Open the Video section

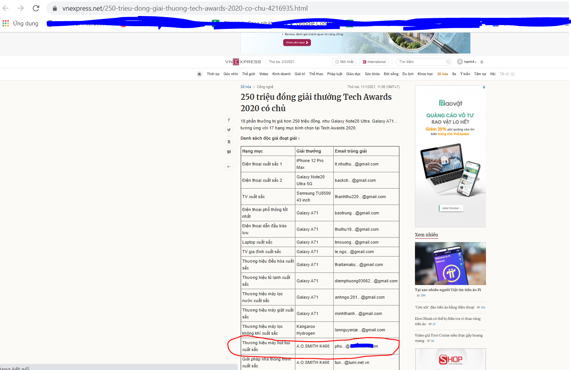pos(264,74)
